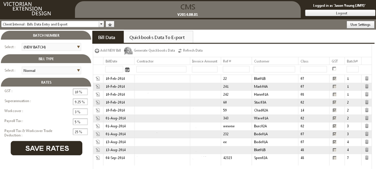Toggle GST checkbox for Hann01A row
The width and height of the screenshot is (376, 169).
tap(334, 94)
